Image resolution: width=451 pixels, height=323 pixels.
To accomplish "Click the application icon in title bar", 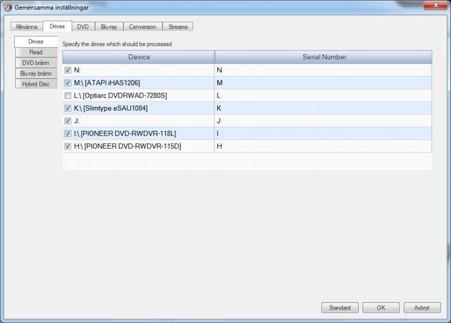I will coord(8,8).
